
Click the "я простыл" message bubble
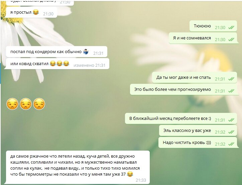pos(31,12)
